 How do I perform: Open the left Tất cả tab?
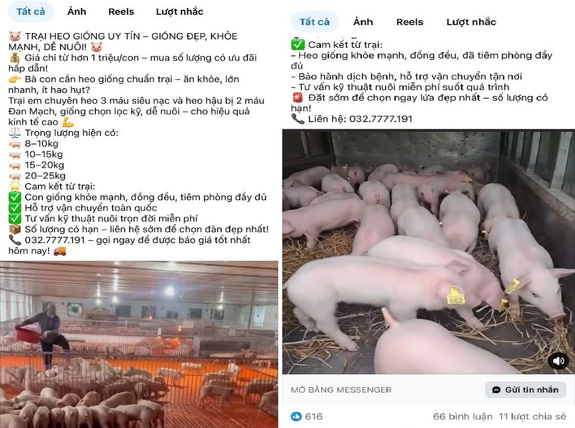tap(31, 12)
